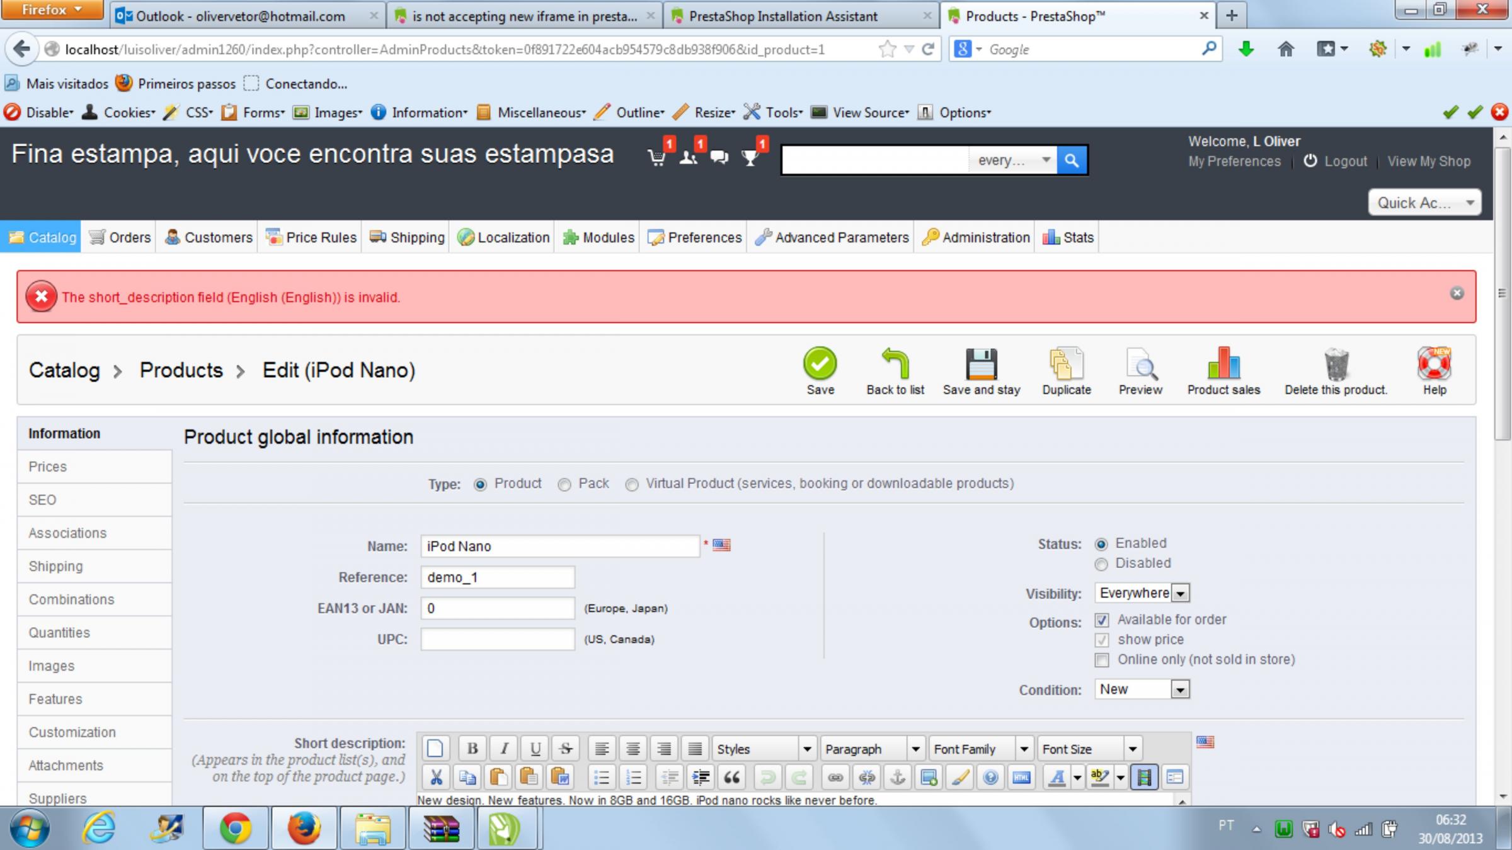
Task: Click the Windows Start button
Action: pos(30,828)
